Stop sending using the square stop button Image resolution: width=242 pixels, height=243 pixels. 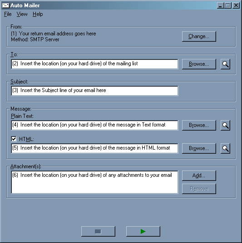[x=98, y=231]
